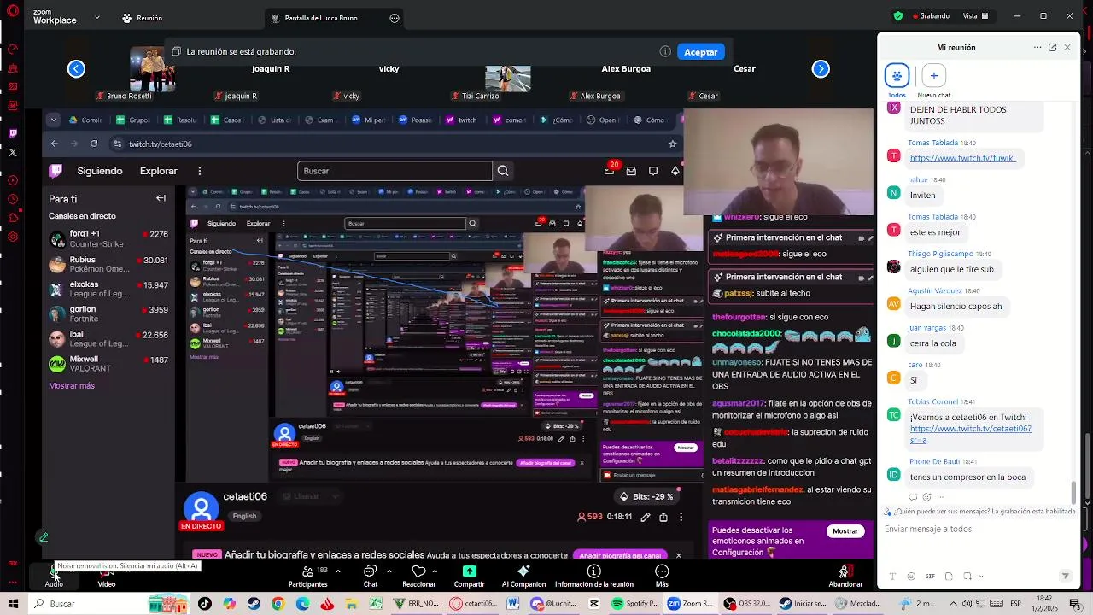Screen dimensions: 1093x615
Task: Open Twitch three-dot more menu
Action: 200,171
